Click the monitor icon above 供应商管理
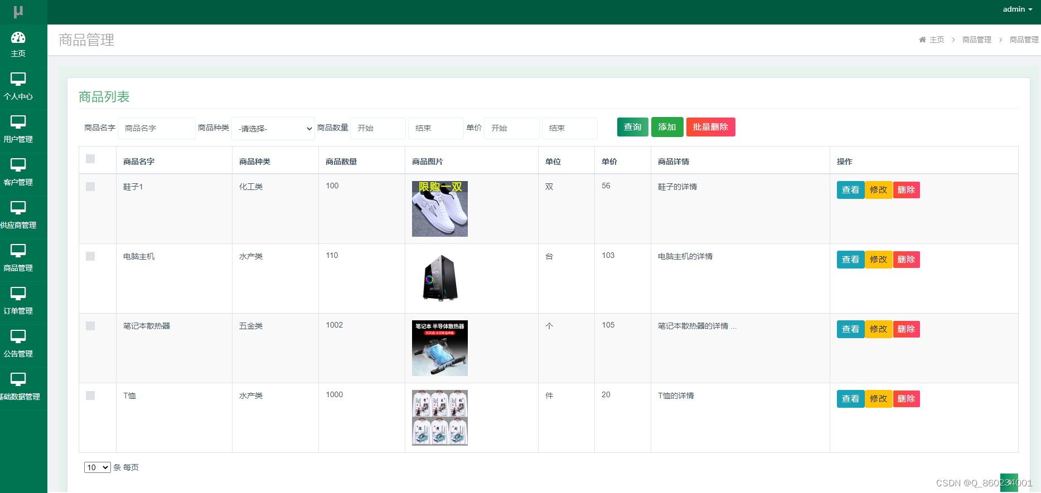 [18, 208]
